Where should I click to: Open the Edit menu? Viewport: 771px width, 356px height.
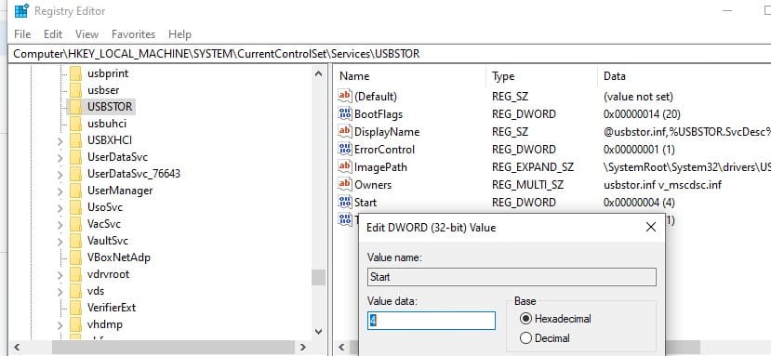tap(53, 34)
